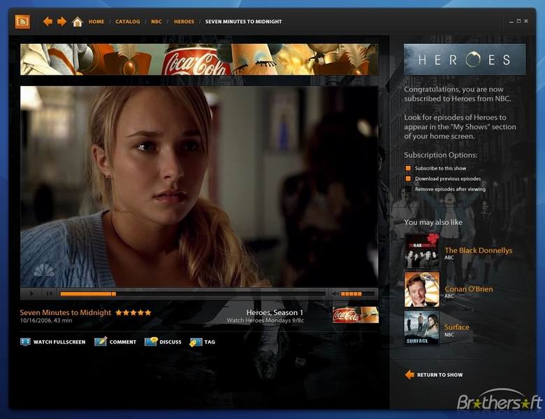Open The Black Donnellys link
The image size is (545, 419).
tap(478, 250)
